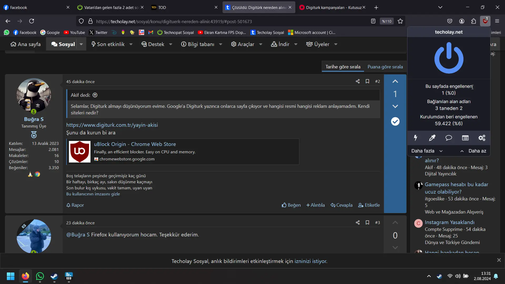
Task: Bookmark post #2
Action: coord(367,82)
